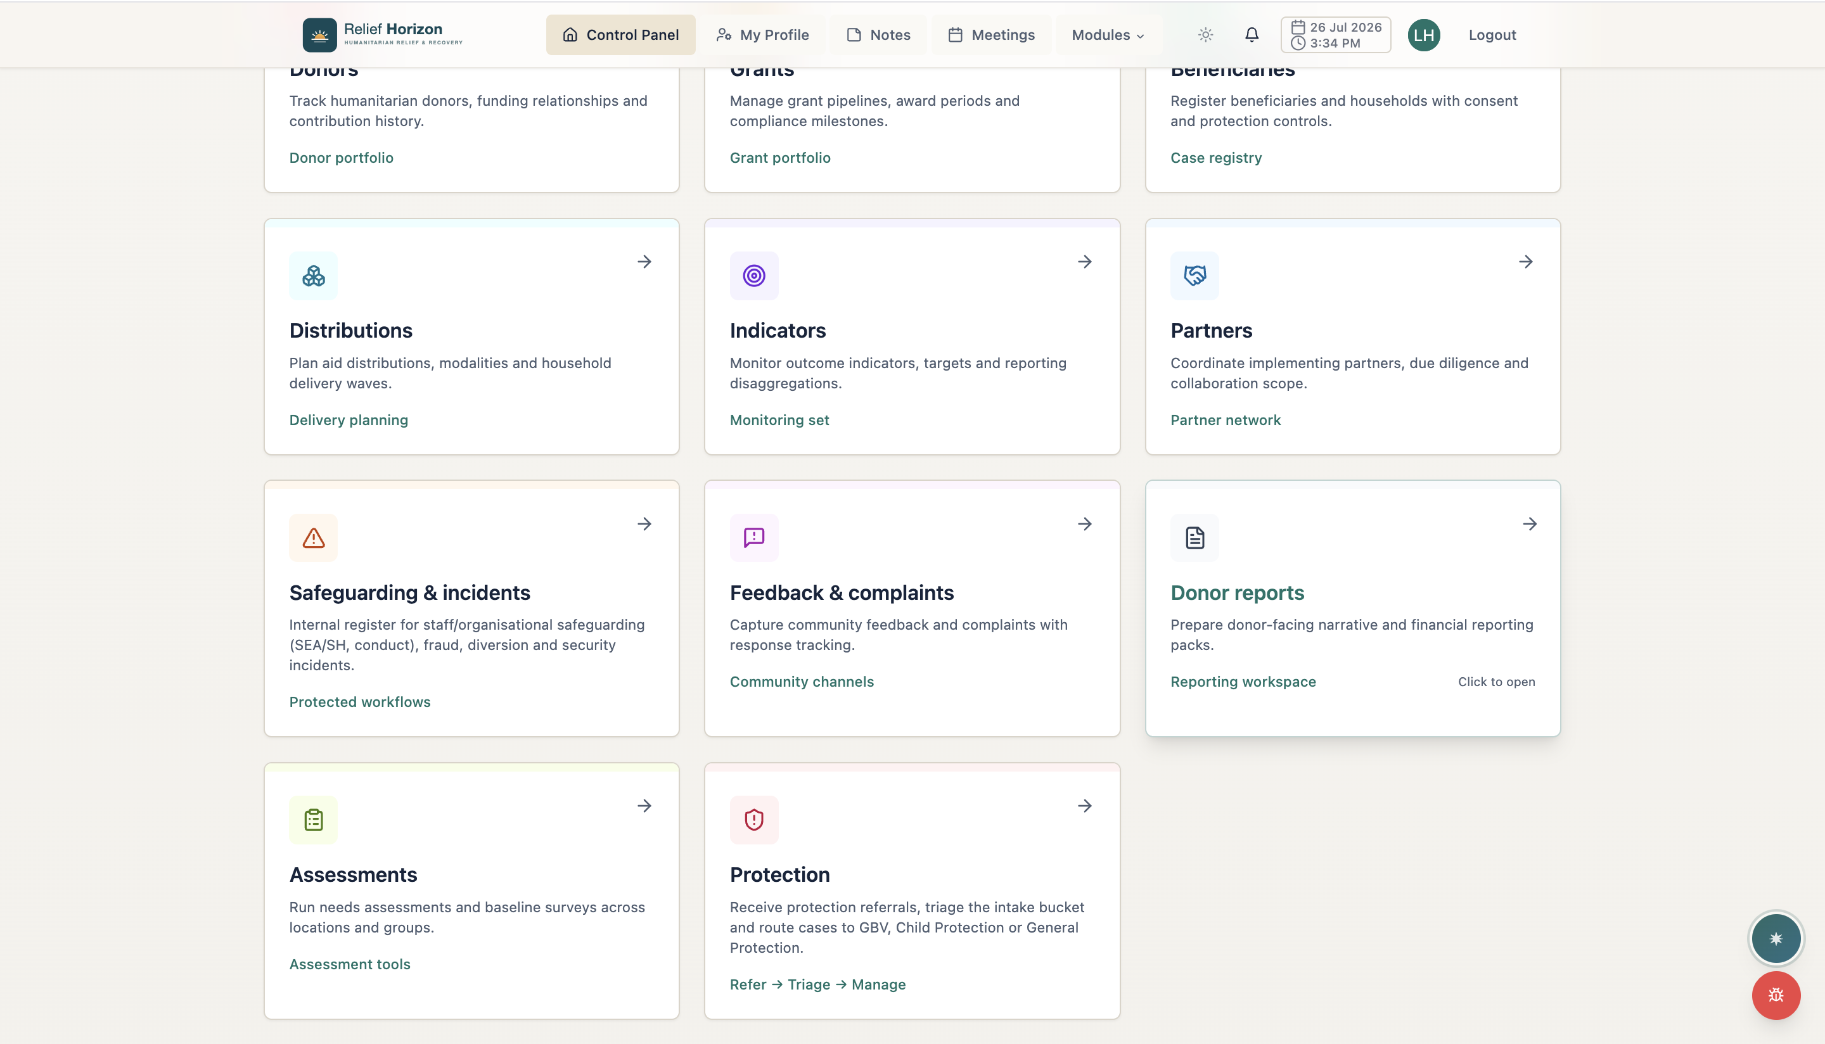Click the Assessments clipboard icon
The height and width of the screenshot is (1044, 1825).
[314, 820]
